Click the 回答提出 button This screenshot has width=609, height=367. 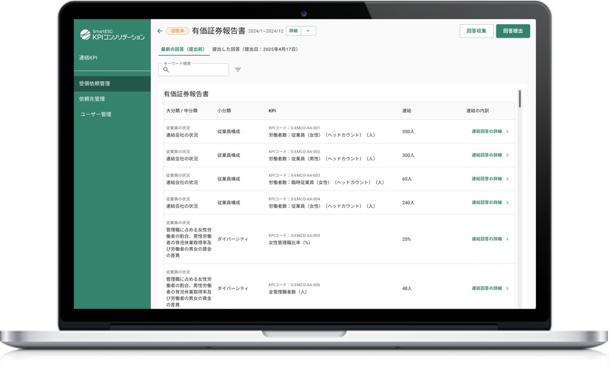[x=513, y=31]
